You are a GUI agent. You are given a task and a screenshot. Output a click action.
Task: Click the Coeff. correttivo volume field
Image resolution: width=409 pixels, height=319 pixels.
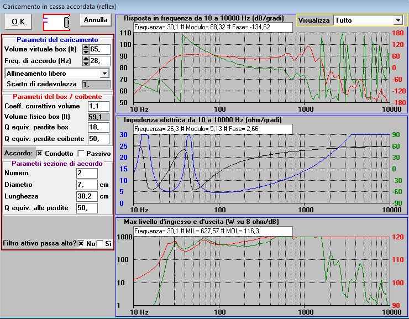pyautogui.click(x=98, y=106)
